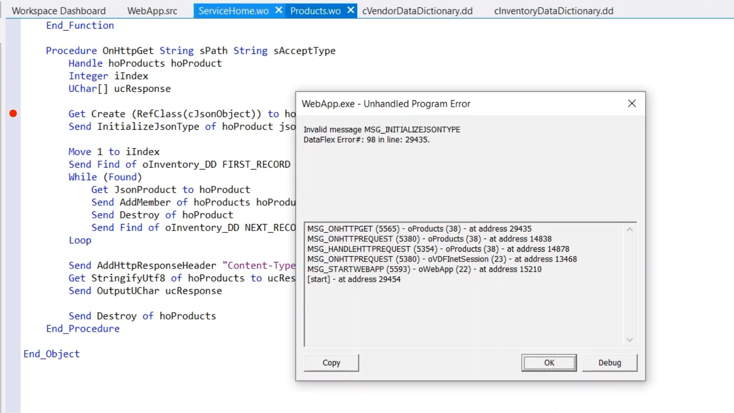Close the Products.wo tab with its X
The height and width of the screenshot is (413, 734).
click(351, 10)
